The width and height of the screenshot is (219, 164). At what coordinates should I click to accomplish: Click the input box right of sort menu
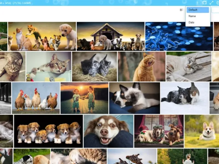pyautogui.click(x=215, y=10)
